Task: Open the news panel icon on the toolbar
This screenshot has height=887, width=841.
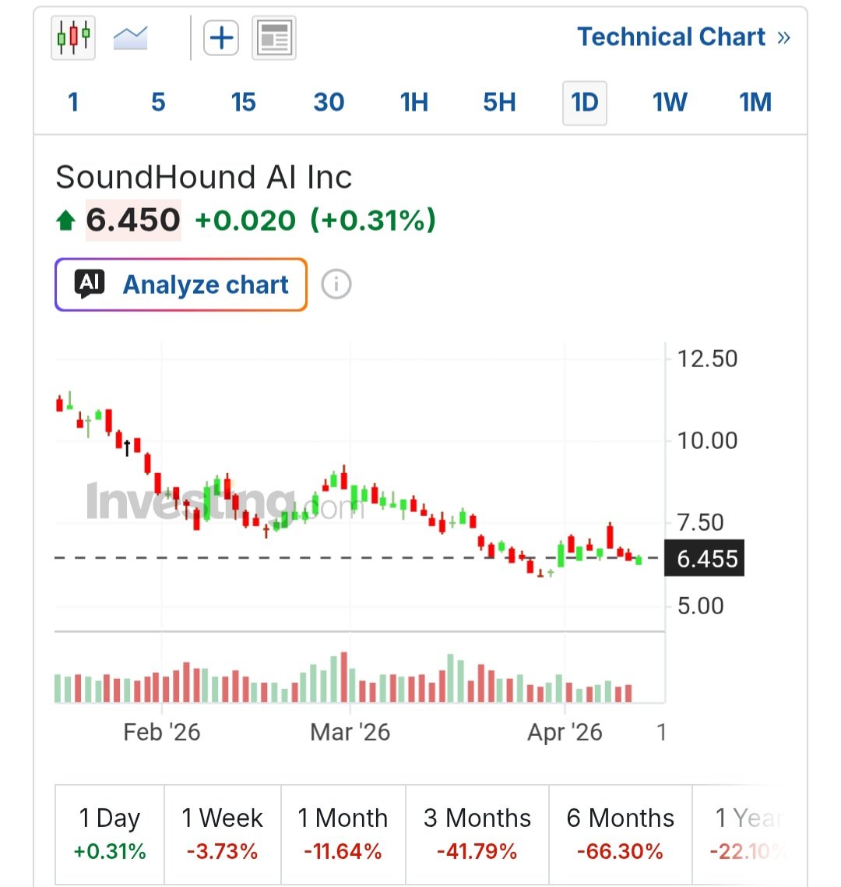Action: pos(273,37)
